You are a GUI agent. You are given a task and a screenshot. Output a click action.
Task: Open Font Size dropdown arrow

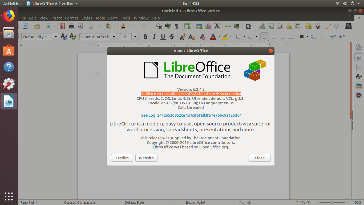135,37
